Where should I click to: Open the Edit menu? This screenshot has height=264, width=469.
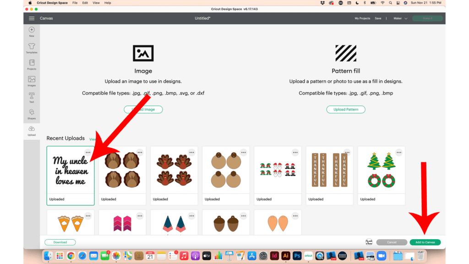tap(85, 3)
